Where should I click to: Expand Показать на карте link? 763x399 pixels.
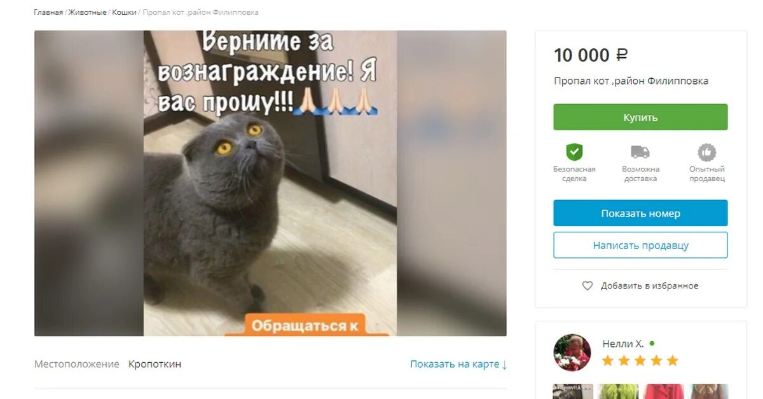click(x=458, y=364)
